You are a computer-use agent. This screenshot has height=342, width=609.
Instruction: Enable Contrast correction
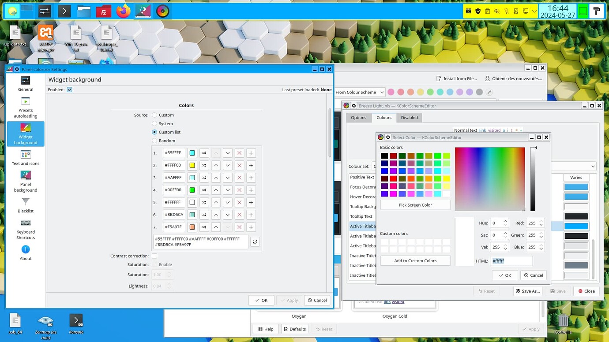154,256
